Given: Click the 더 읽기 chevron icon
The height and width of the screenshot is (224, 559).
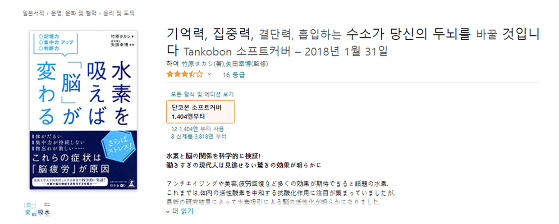Looking at the screenshot, I should tap(168, 211).
